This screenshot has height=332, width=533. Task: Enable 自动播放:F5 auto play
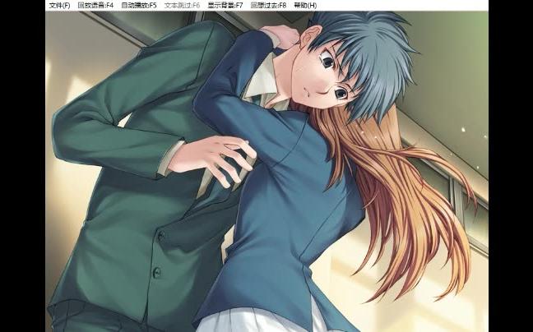tap(139, 5)
